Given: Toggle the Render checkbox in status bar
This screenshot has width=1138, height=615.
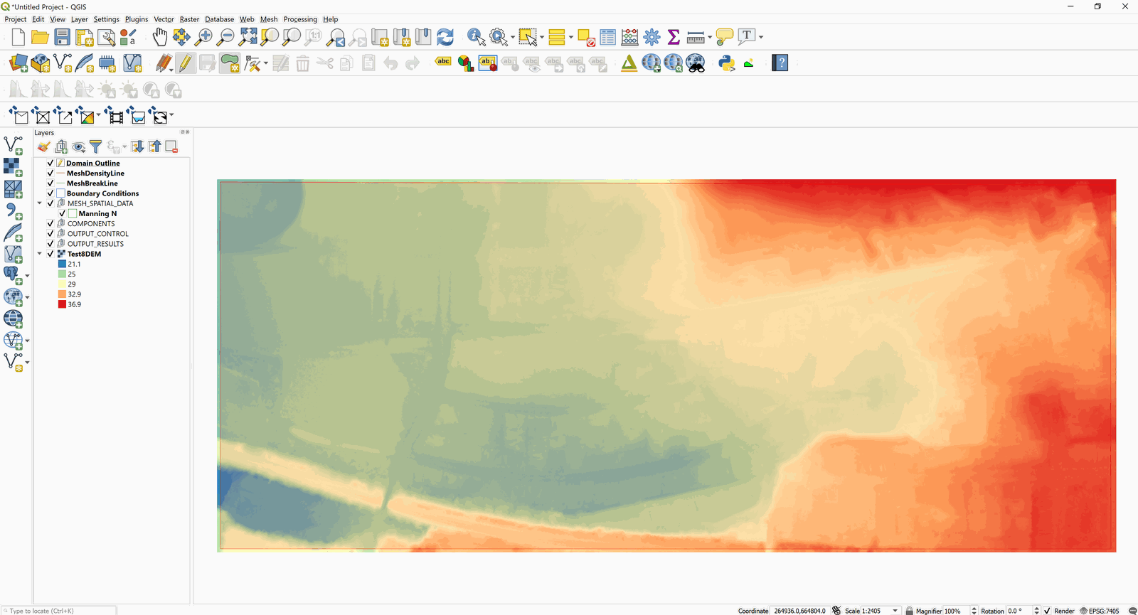Looking at the screenshot, I should point(1047,611).
